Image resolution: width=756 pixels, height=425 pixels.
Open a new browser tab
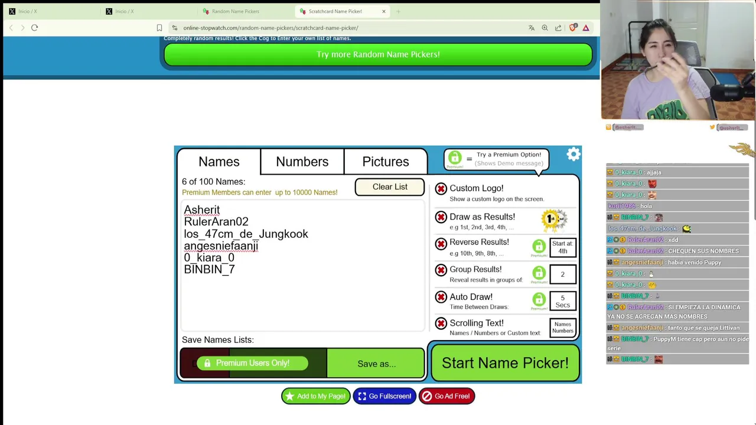(x=398, y=11)
